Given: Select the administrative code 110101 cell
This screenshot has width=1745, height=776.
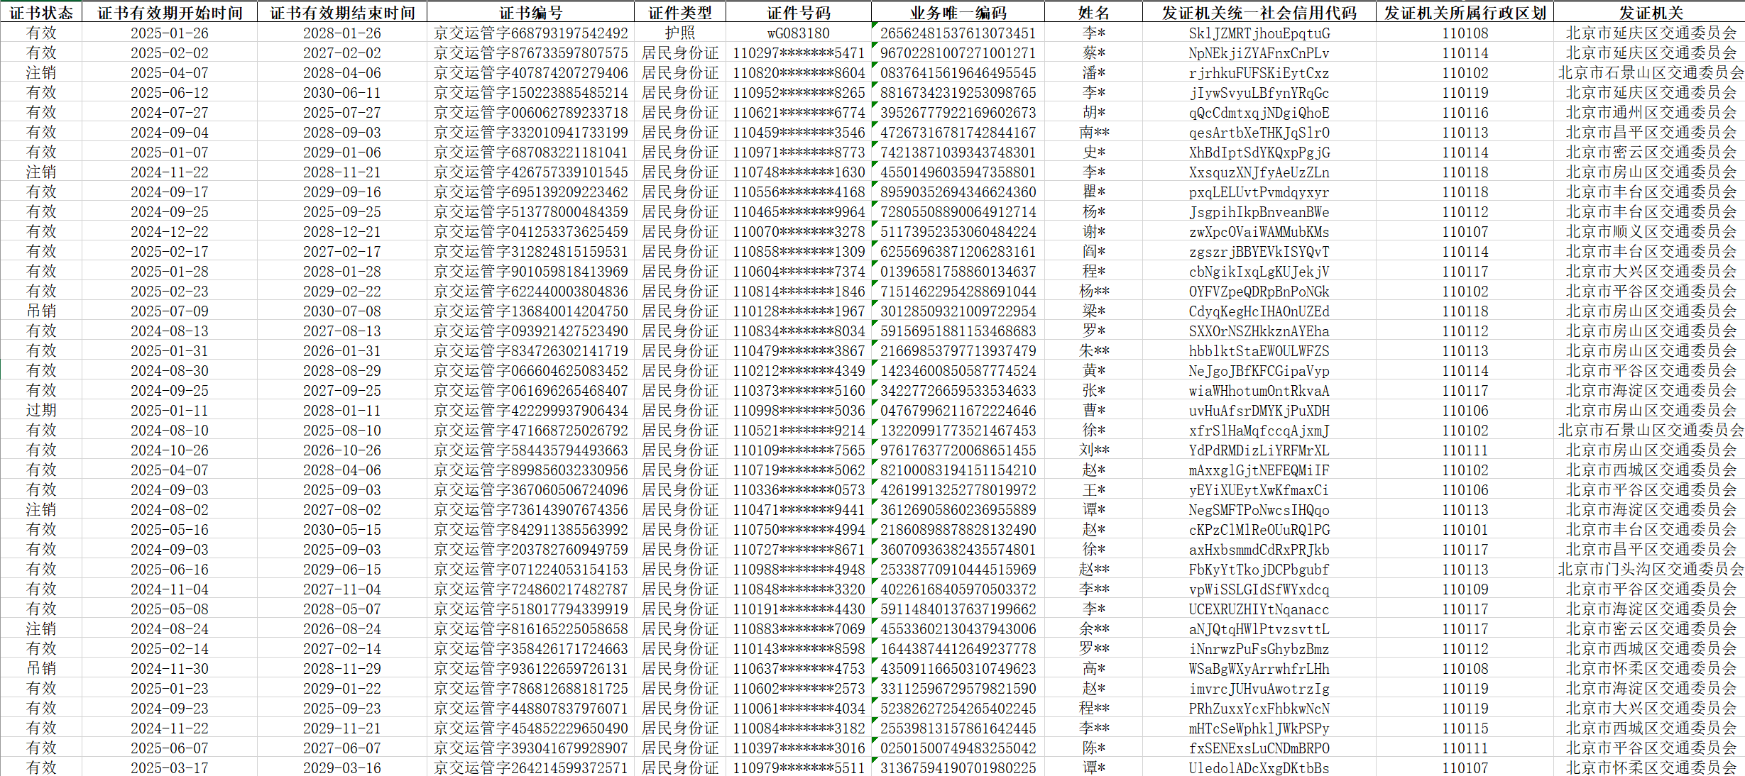Looking at the screenshot, I should click(x=1465, y=530).
